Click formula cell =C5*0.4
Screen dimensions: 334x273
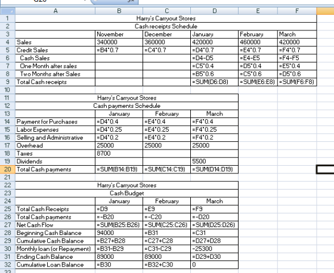(x=214, y=66)
